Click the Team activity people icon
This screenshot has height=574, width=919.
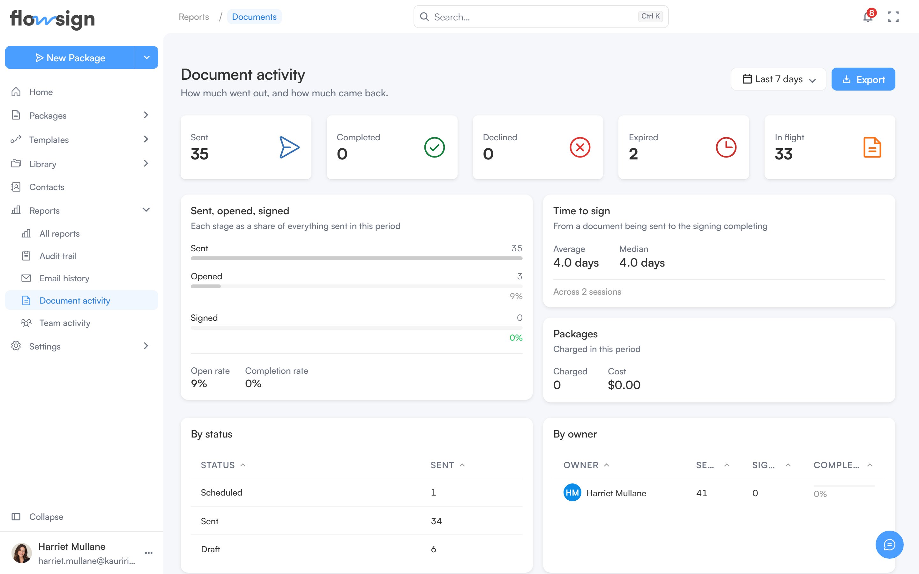click(x=26, y=323)
